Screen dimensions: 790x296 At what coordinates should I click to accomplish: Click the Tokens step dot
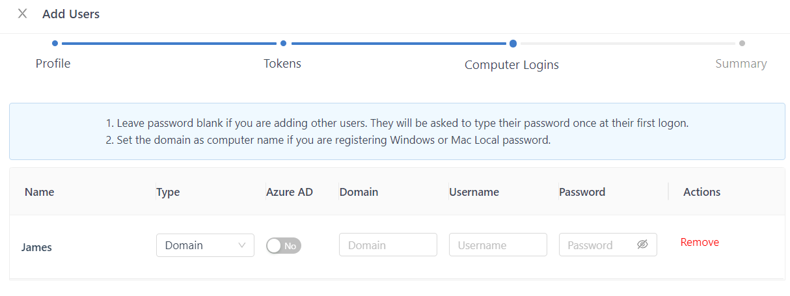[283, 44]
